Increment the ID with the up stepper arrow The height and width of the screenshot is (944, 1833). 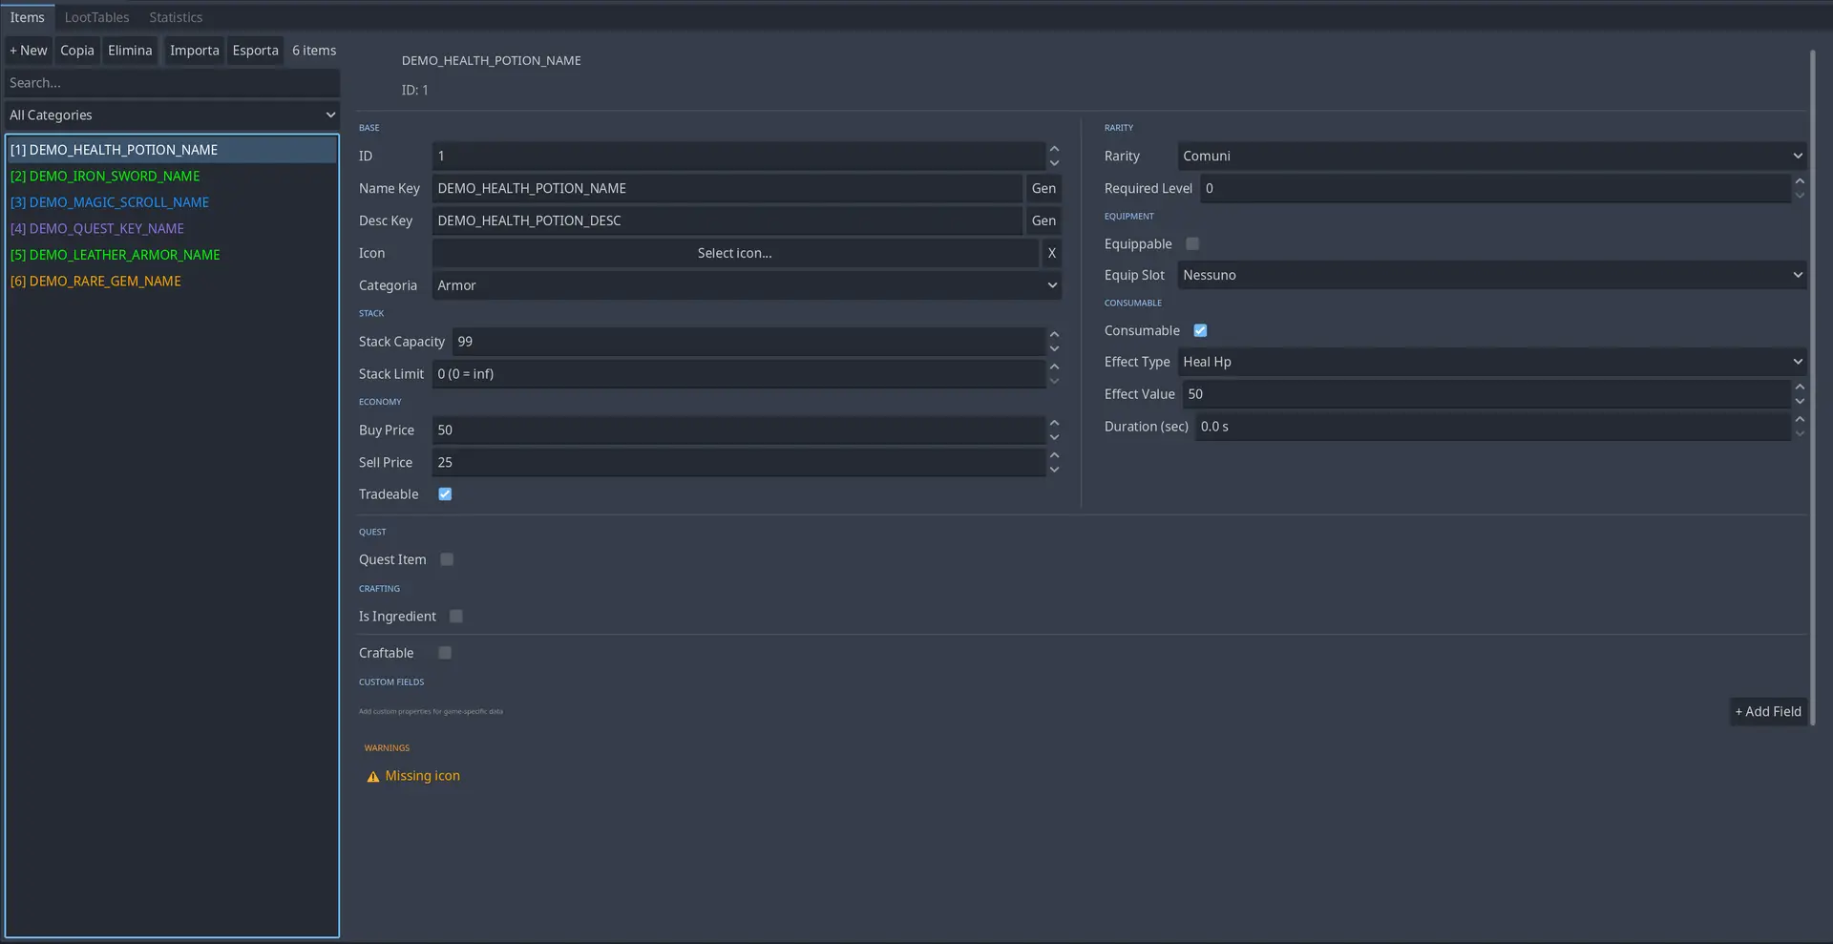[x=1054, y=149]
